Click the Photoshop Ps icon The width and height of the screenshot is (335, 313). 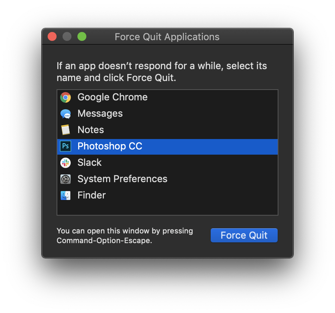pyautogui.click(x=66, y=146)
